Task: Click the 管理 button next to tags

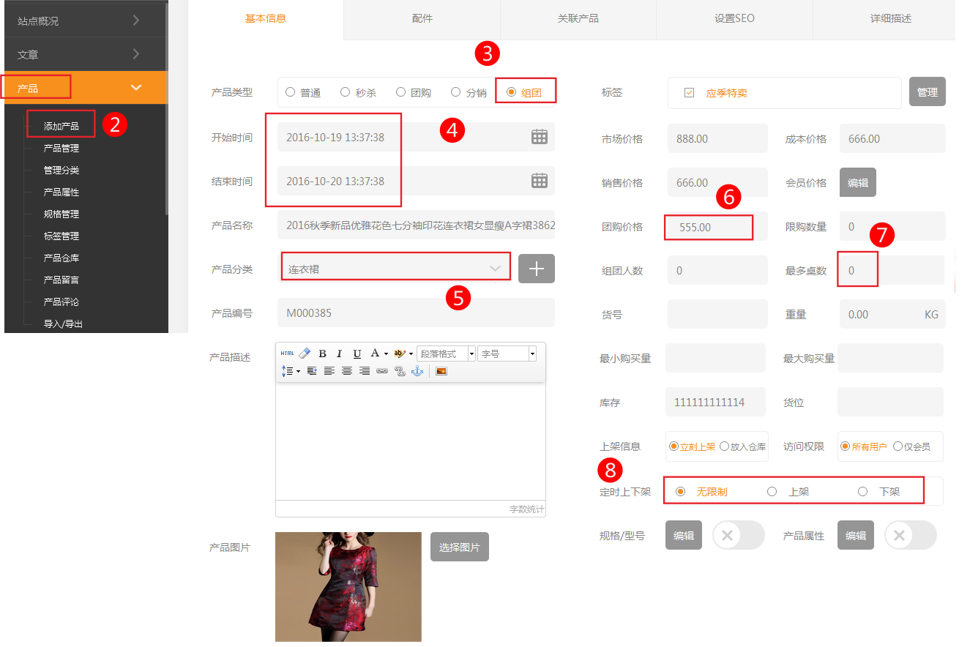Action: [x=927, y=92]
